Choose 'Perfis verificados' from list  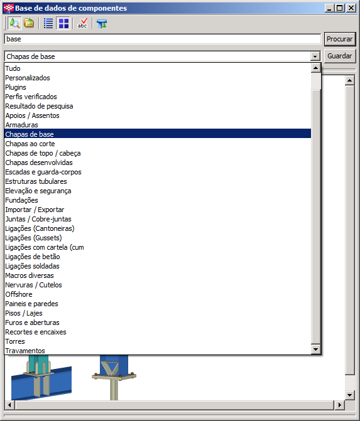[158, 97]
